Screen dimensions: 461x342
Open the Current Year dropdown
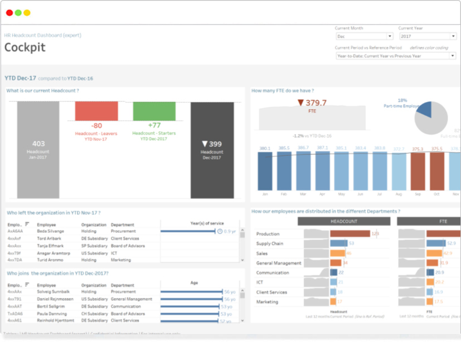click(x=427, y=37)
